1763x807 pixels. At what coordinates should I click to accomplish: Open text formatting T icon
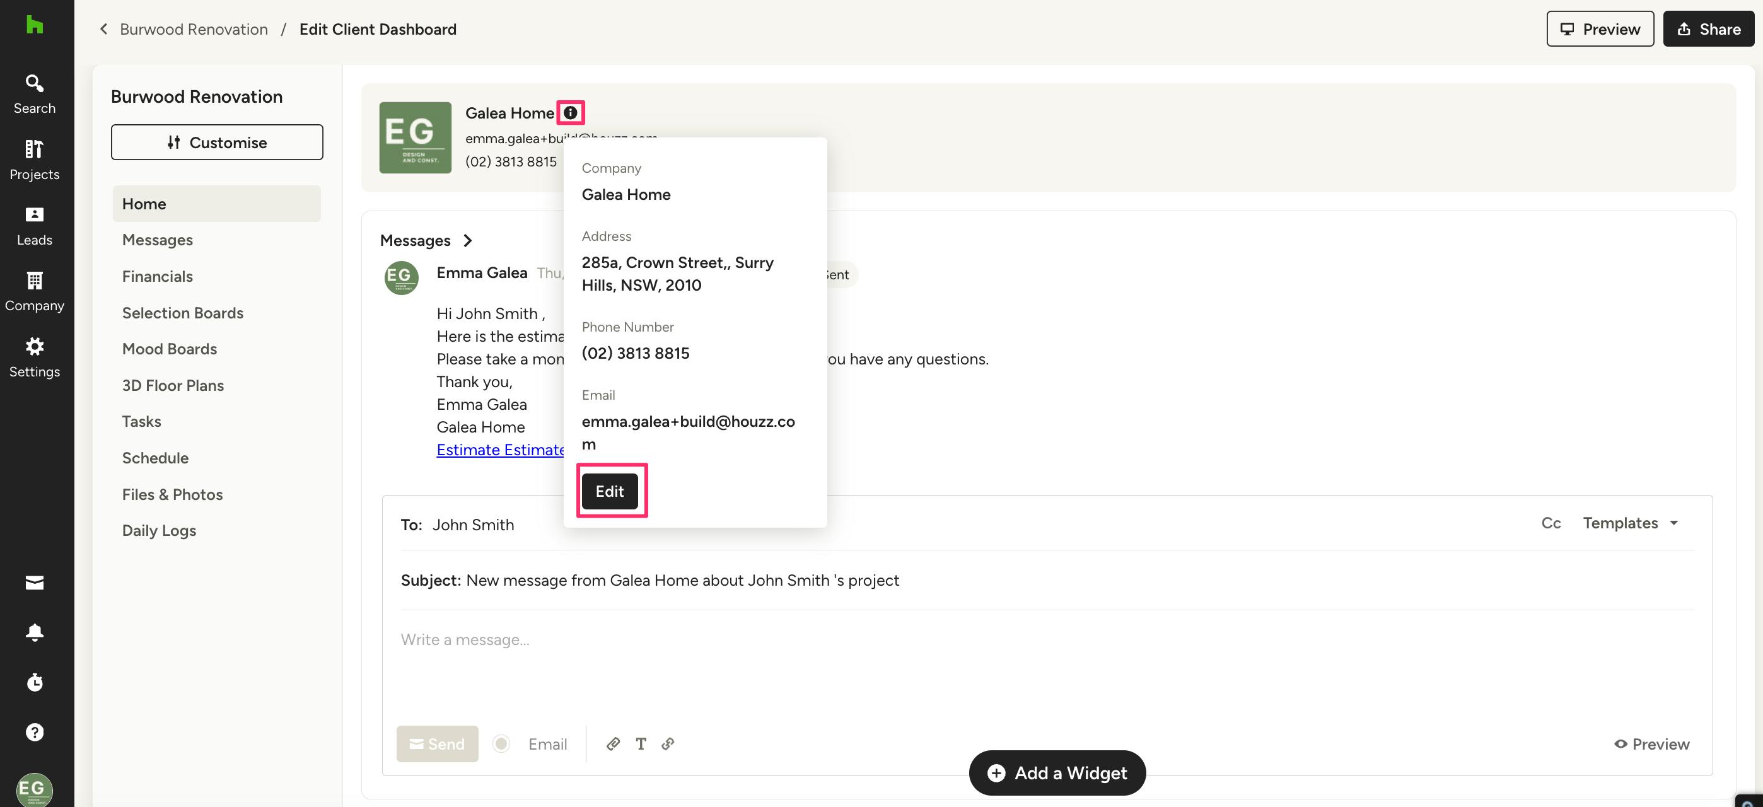(641, 743)
